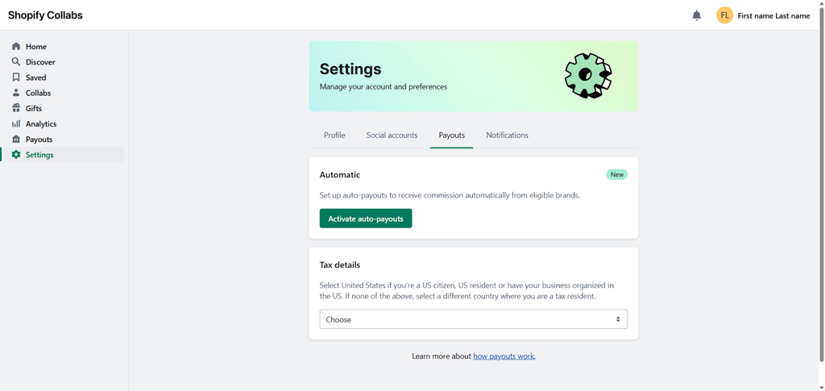Switch to the Notifications tab
The image size is (825, 391).
pos(508,135)
